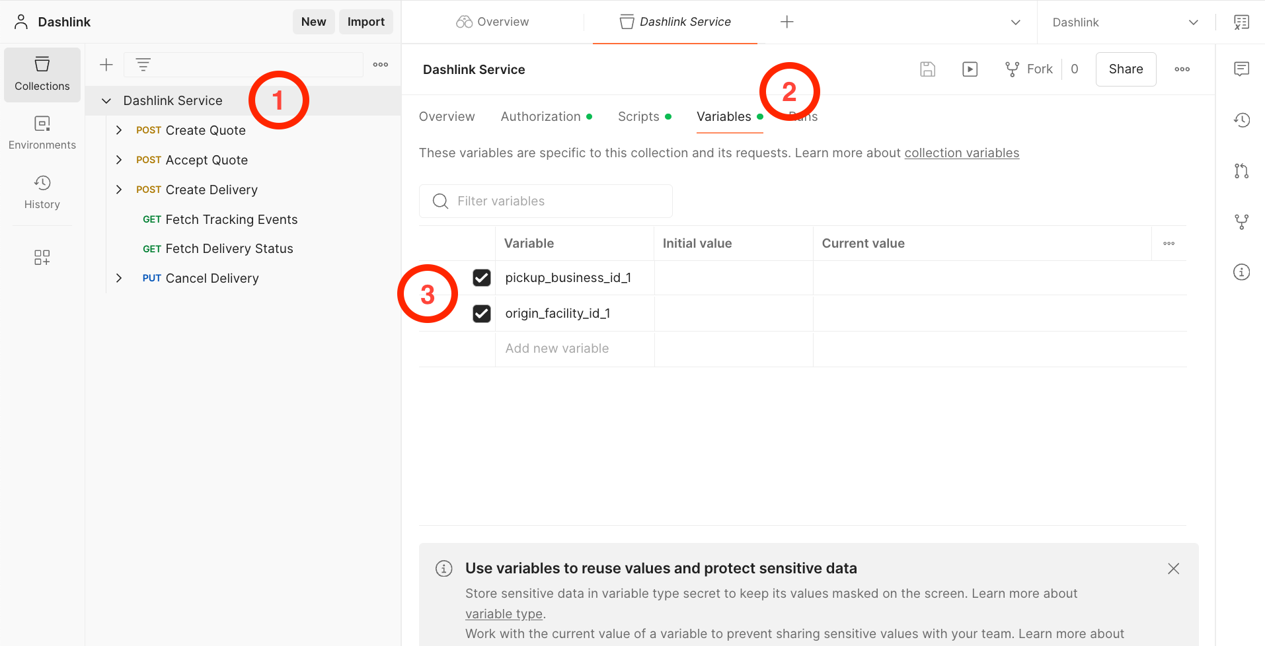
Task: Open the configure workspace sidebar grid icon
Action: coord(42,257)
